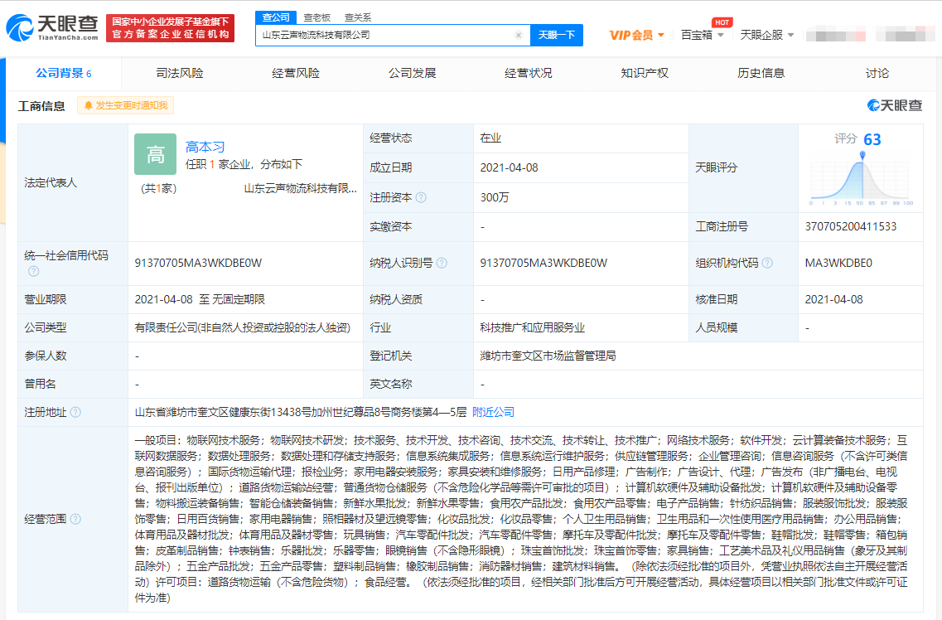Screen dimensions: 942x620
Task: Open the 百宝箱 dropdown menu
Action: coord(703,35)
